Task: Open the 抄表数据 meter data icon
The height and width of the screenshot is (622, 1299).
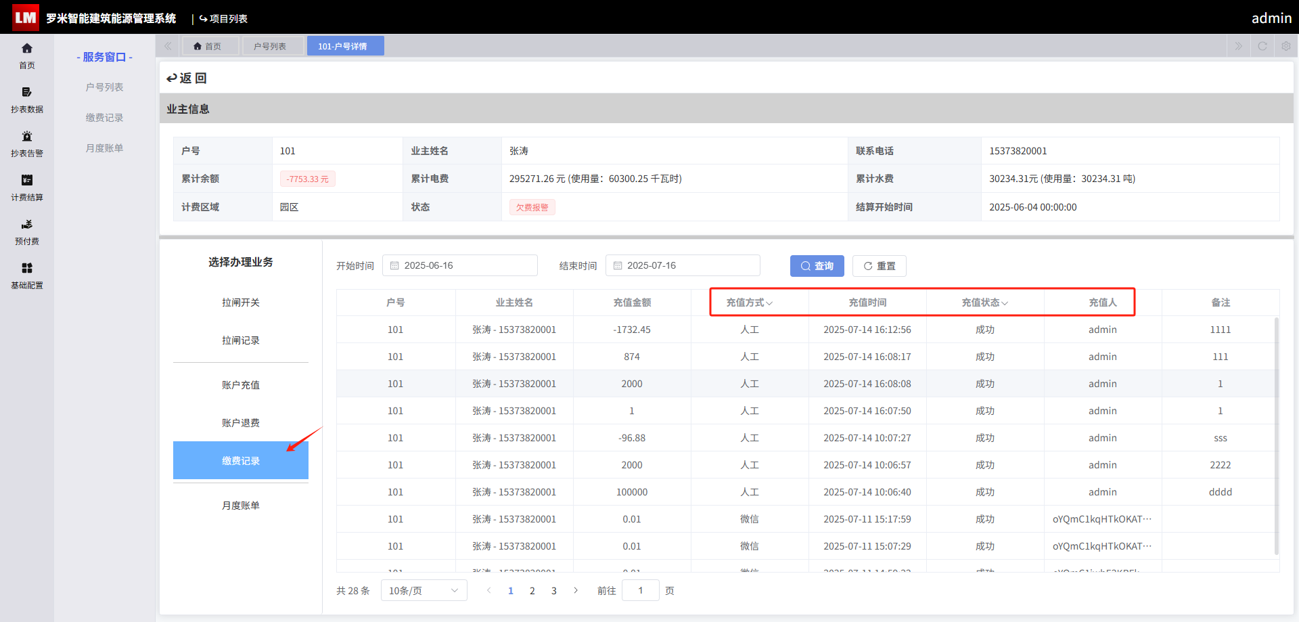Action: [27, 93]
